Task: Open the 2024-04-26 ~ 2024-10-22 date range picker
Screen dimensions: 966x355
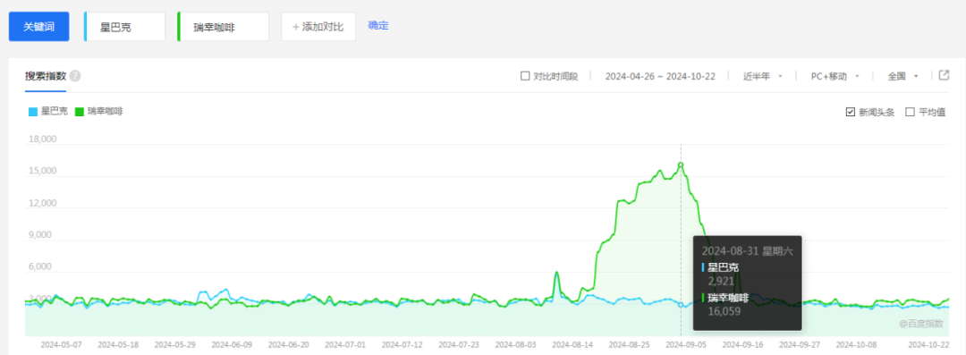Action: 660,76
